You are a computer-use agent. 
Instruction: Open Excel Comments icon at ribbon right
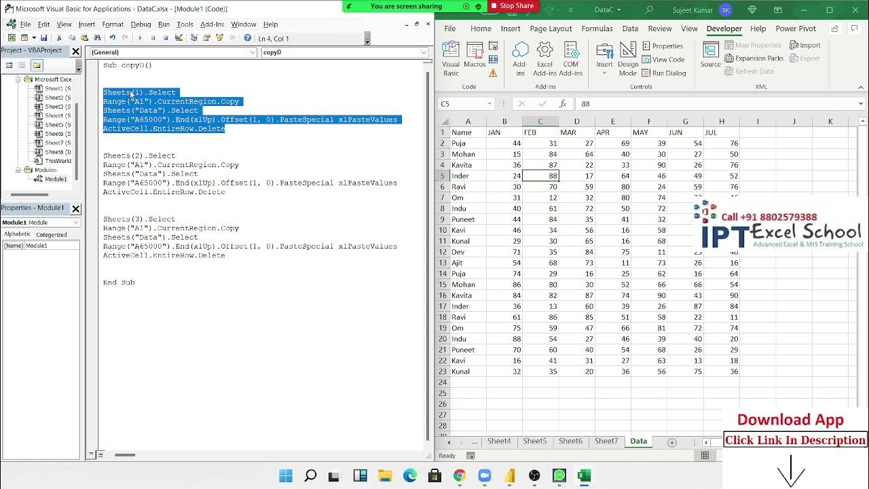point(855,29)
